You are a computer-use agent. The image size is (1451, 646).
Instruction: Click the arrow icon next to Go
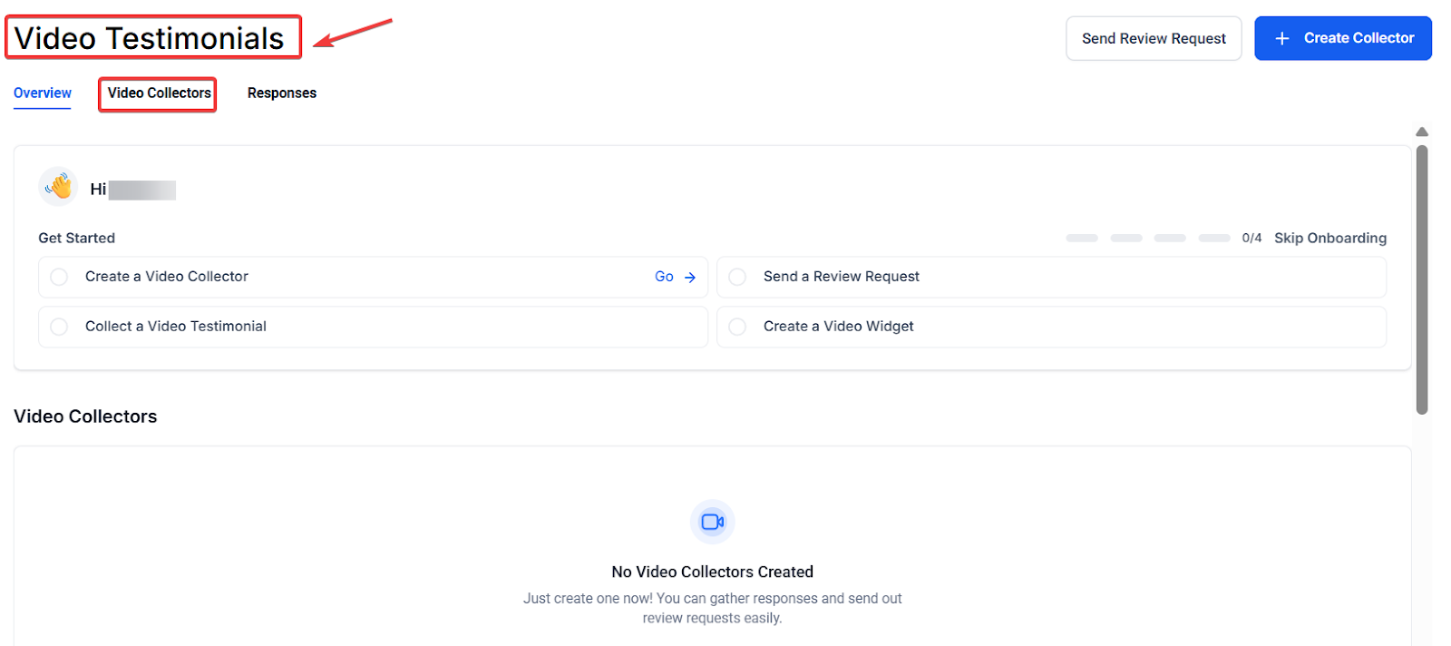[690, 278]
